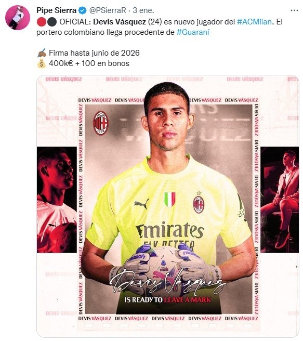Click the 'Firma hasta junio de 2026' text

point(94,53)
